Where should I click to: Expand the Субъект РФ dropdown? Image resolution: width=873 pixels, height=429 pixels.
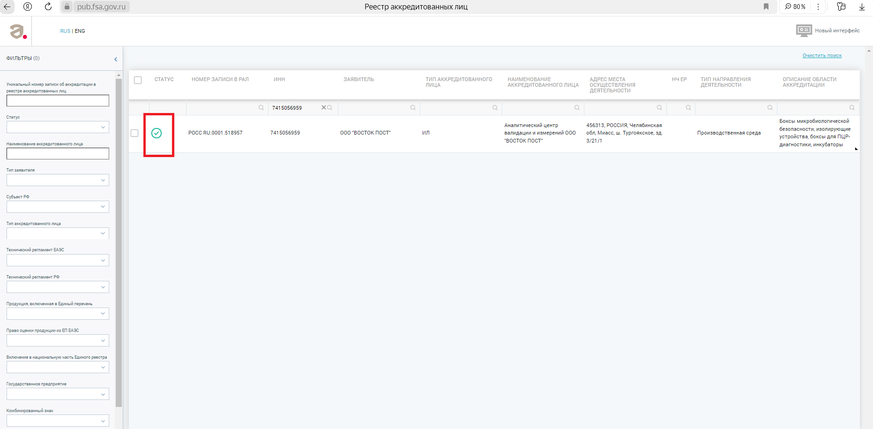58,207
